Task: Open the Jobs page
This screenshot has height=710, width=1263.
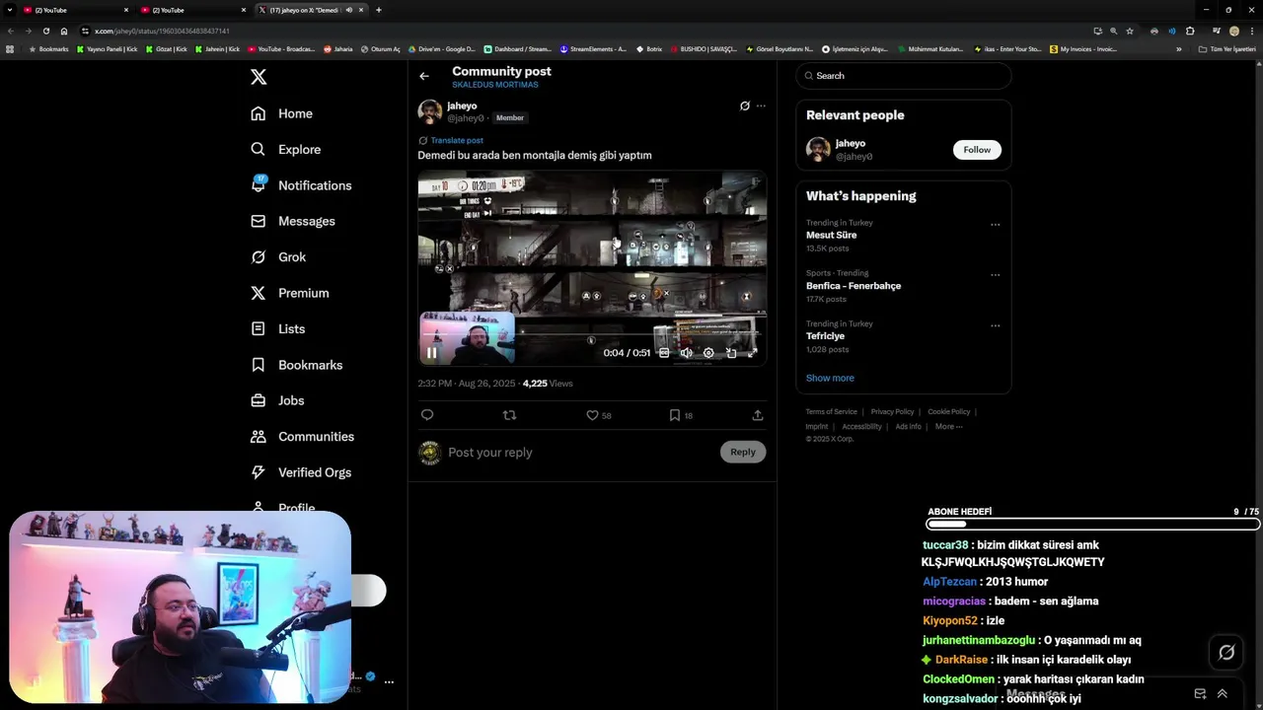Action: tap(277, 400)
